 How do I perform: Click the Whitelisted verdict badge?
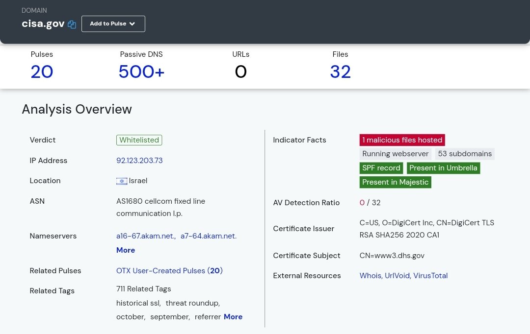click(139, 140)
